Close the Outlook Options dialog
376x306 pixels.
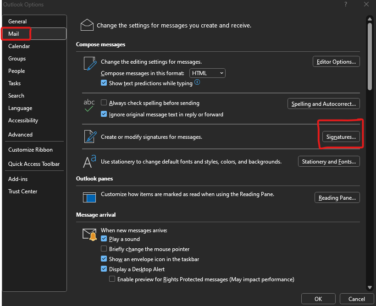[366, 4]
